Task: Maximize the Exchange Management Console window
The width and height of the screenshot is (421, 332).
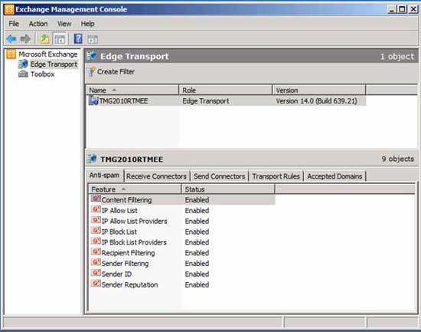Action: (402, 9)
